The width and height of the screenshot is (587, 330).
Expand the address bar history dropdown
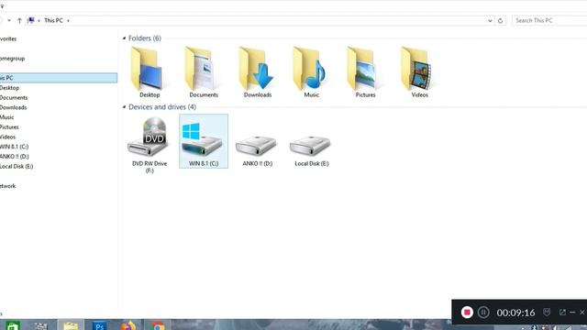(x=490, y=20)
